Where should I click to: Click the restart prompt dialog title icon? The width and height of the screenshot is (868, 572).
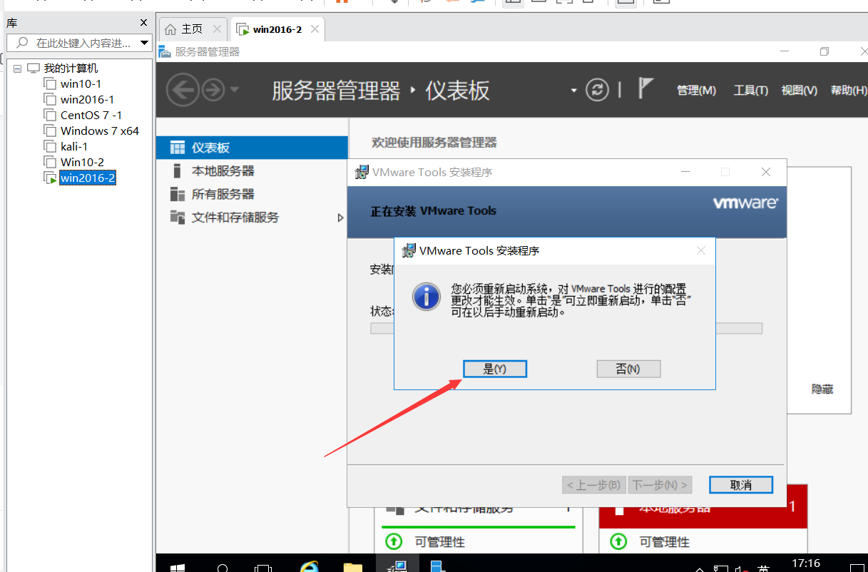[x=409, y=250]
